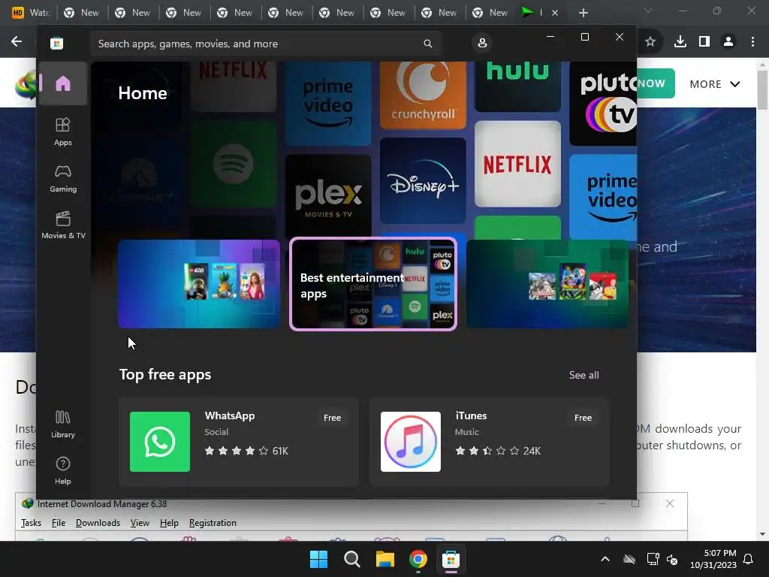
Task: Open the Store account profile icon
Action: (x=482, y=43)
